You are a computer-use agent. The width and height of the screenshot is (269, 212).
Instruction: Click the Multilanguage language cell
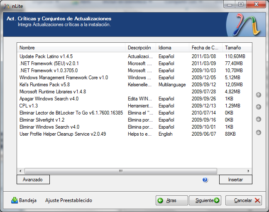(x=172, y=85)
